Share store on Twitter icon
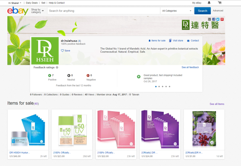 [x=218, y=19]
